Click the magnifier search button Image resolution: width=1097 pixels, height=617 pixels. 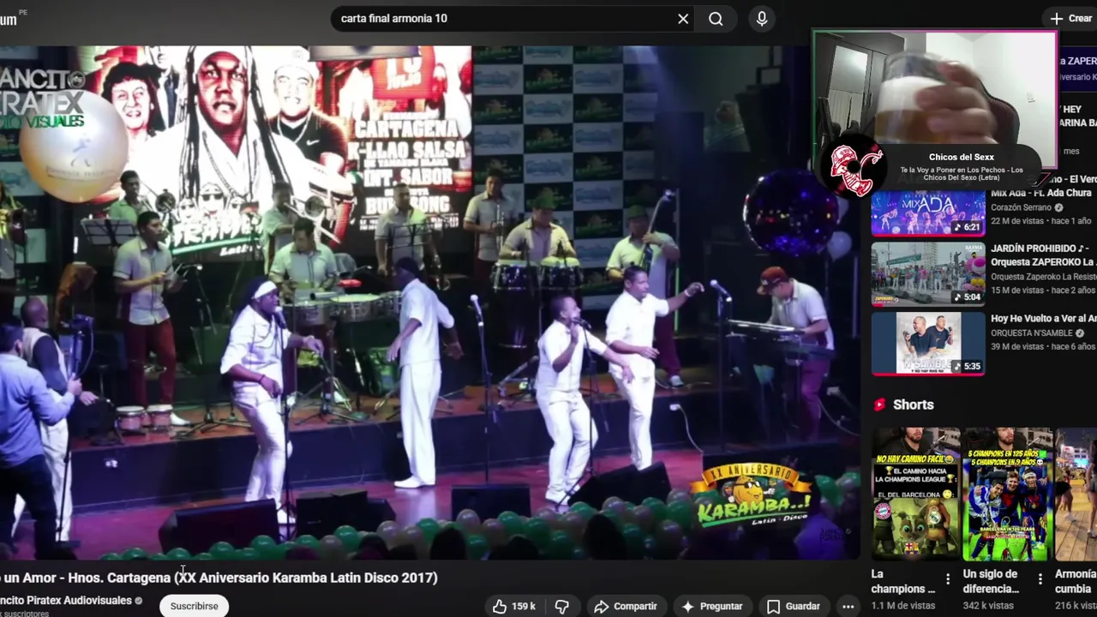pyautogui.click(x=716, y=19)
